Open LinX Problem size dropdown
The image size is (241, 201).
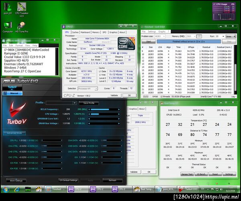(164, 36)
